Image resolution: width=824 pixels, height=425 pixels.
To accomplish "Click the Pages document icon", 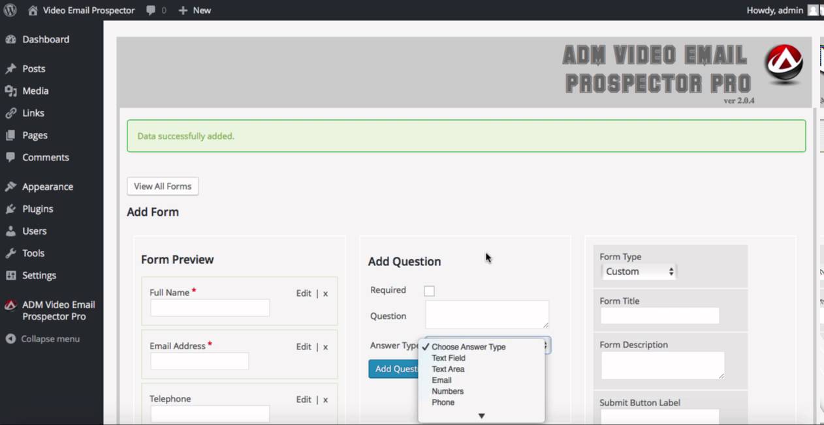I will click(x=10, y=135).
